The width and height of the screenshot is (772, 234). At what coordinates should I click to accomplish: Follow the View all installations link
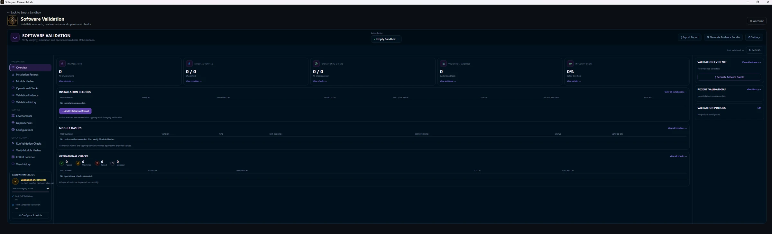pos(675,92)
